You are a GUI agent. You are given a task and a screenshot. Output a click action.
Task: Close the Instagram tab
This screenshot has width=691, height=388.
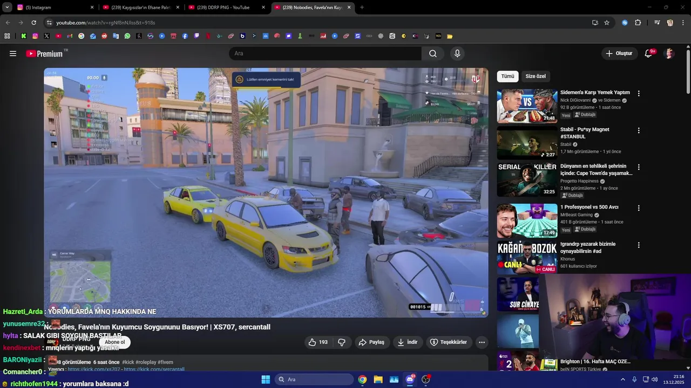pos(92,7)
